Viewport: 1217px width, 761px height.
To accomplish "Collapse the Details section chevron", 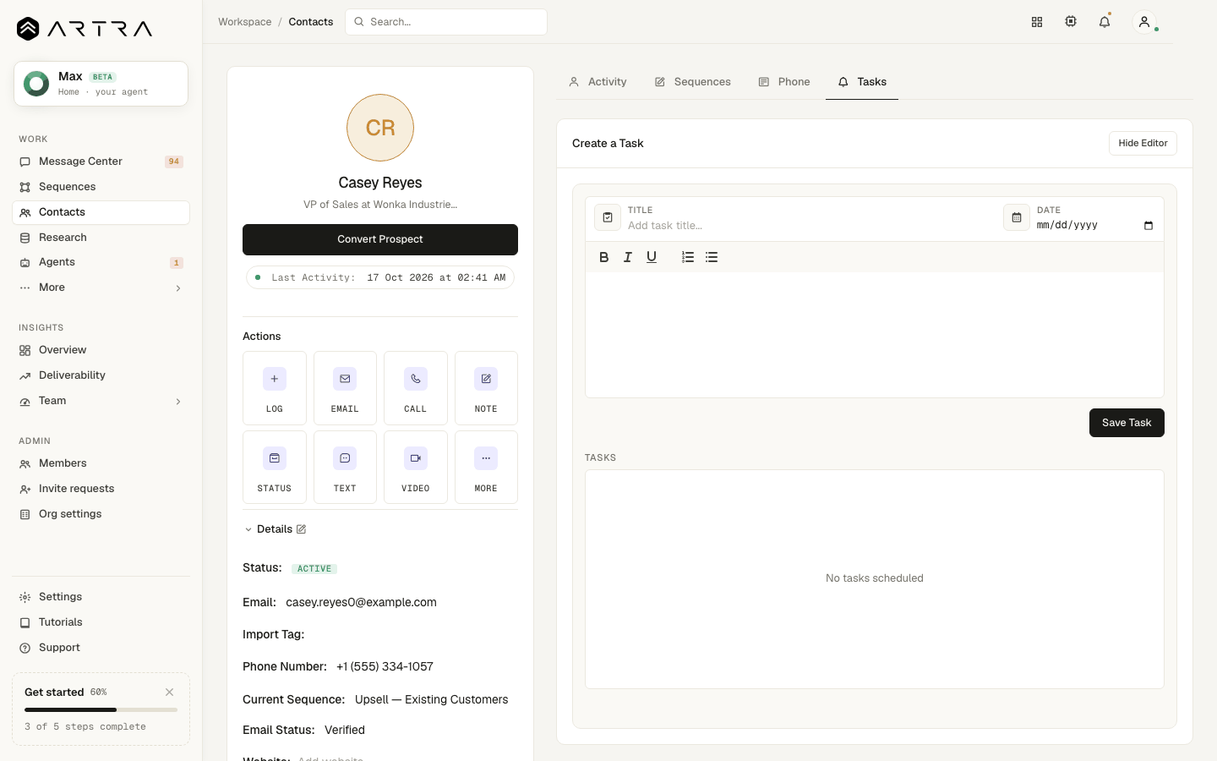I will pyautogui.click(x=248, y=530).
